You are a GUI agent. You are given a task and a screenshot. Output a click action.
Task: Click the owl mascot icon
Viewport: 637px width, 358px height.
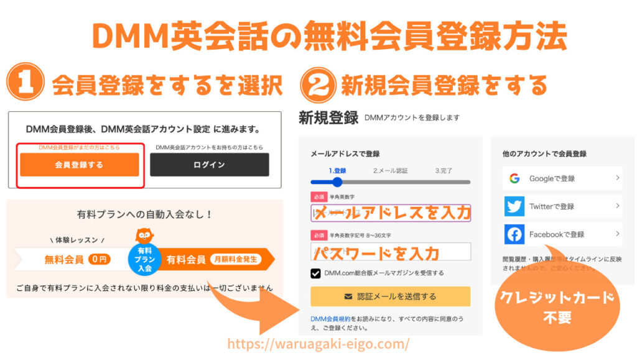tap(144, 236)
